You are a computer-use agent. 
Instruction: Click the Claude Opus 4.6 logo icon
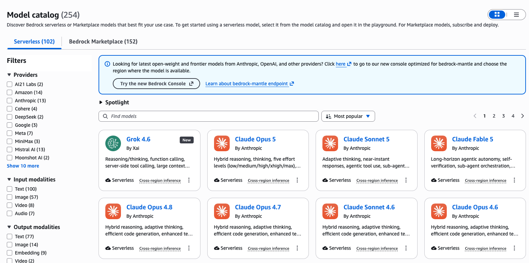pos(439,211)
